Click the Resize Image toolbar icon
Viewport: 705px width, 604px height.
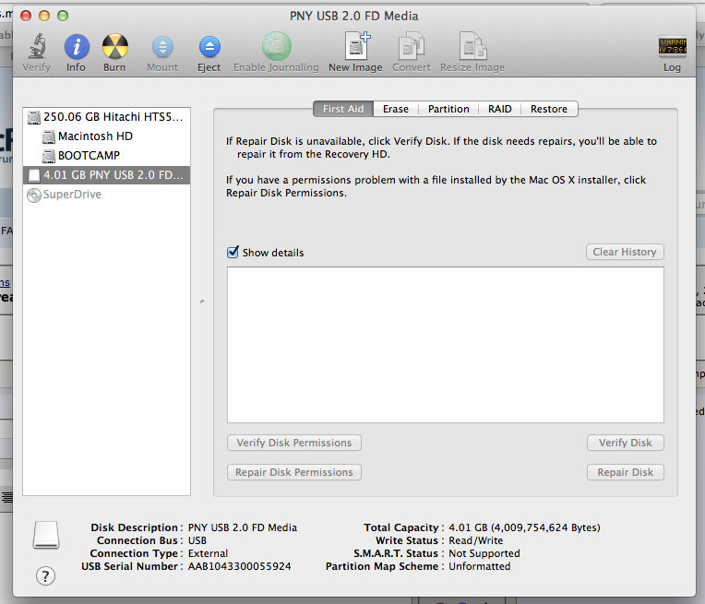coord(472,46)
